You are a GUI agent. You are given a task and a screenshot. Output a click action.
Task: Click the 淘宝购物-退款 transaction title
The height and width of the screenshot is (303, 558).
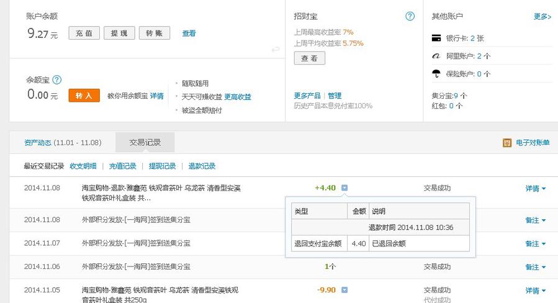coord(161,192)
